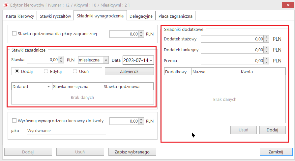Open the Delegacyjne tab
295x161 pixels.
coord(141,16)
